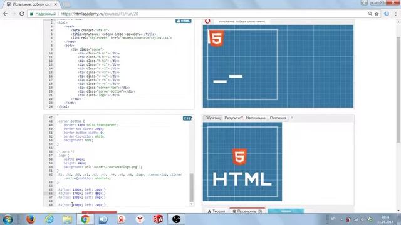Open the volume icon in the system tray
The width and height of the screenshot is (401, 225).
[x=362, y=219]
